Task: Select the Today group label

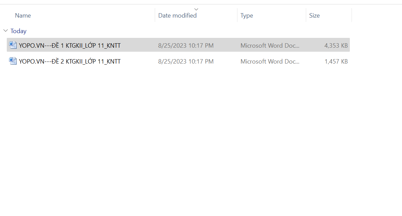Action: point(18,31)
